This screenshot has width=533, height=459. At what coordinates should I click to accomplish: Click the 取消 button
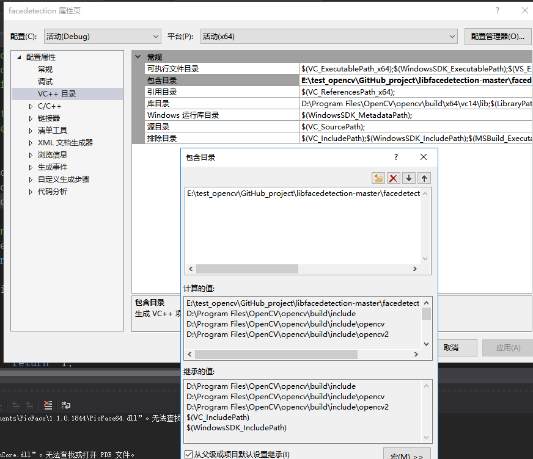(x=458, y=347)
